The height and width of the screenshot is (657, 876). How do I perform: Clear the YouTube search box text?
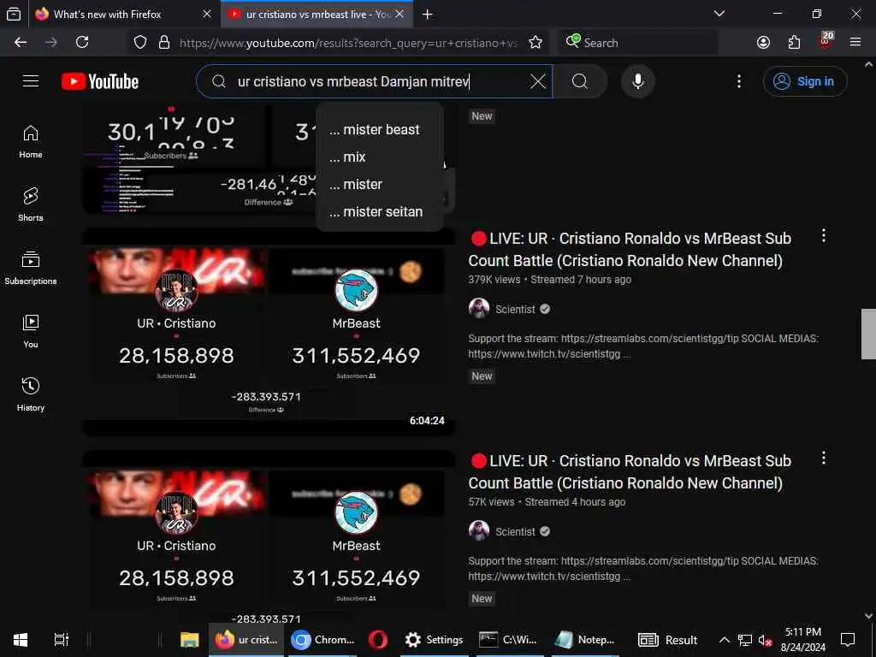pos(537,81)
